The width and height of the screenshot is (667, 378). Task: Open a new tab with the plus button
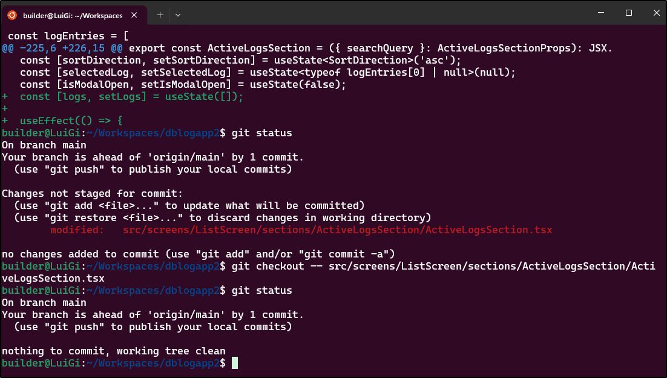point(160,15)
